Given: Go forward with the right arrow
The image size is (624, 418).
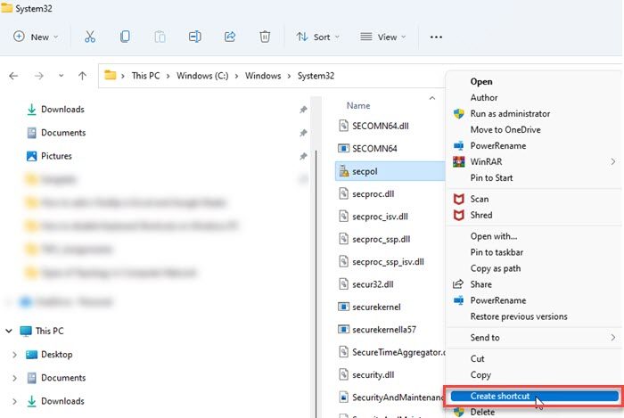Looking at the screenshot, I should point(39,76).
